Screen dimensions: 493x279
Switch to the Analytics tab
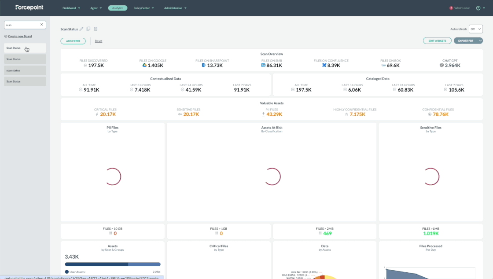click(118, 8)
